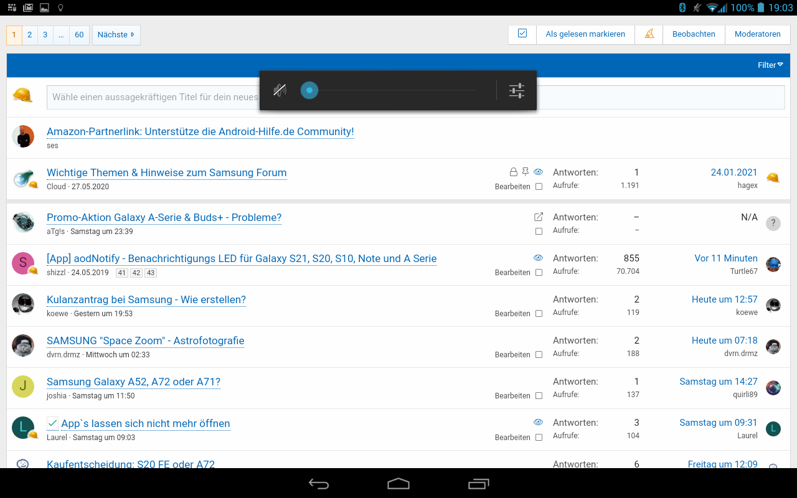Open 'Promo-Aktion Galaxy A-Serie & Buds+' thread
The image size is (797, 498).
click(x=164, y=217)
